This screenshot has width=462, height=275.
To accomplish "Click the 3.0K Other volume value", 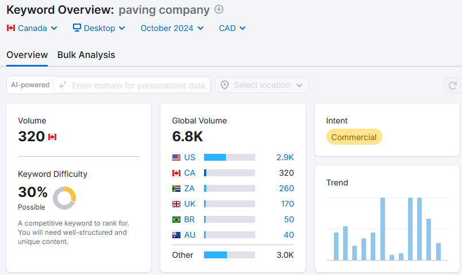I will point(285,255).
